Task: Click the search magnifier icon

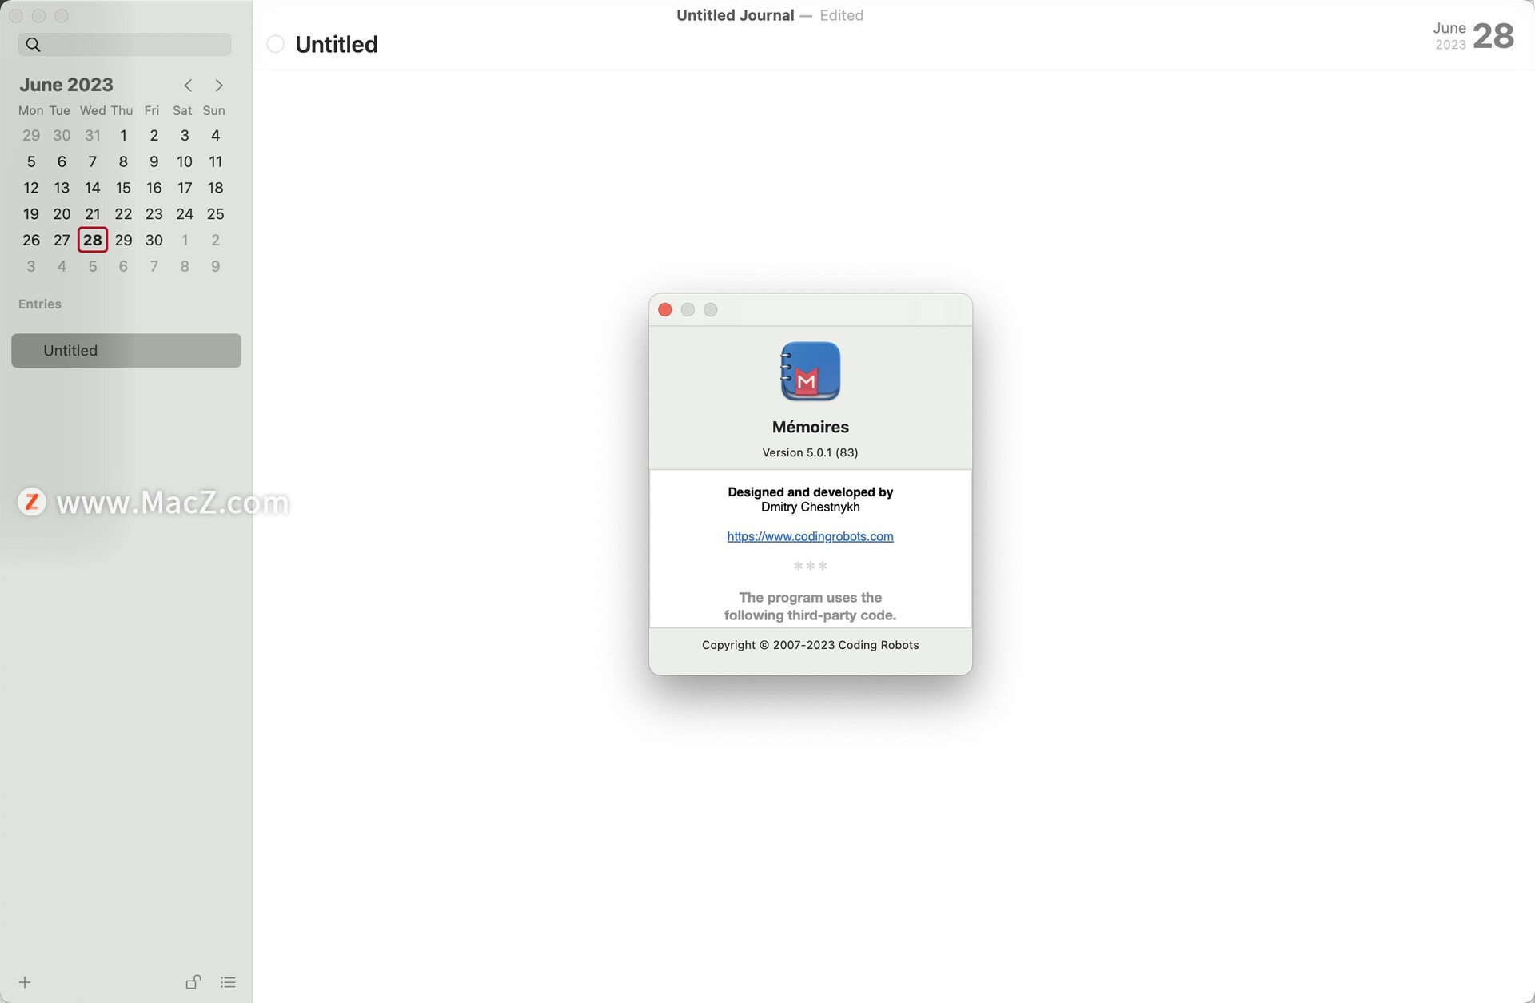Action: [x=33, y=45]
